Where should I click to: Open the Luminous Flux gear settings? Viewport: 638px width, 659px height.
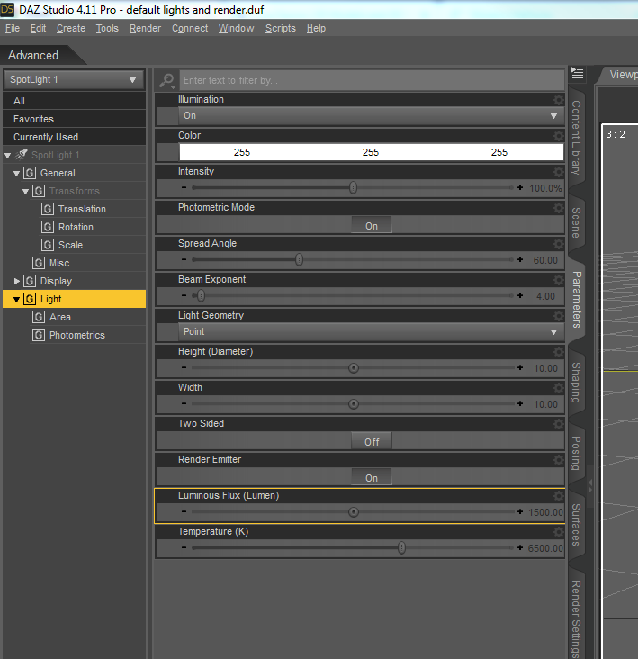pos(558,496)
